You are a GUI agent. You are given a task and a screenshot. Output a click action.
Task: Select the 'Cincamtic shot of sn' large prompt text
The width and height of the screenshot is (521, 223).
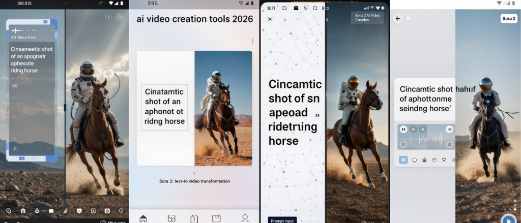coord(295,113)
